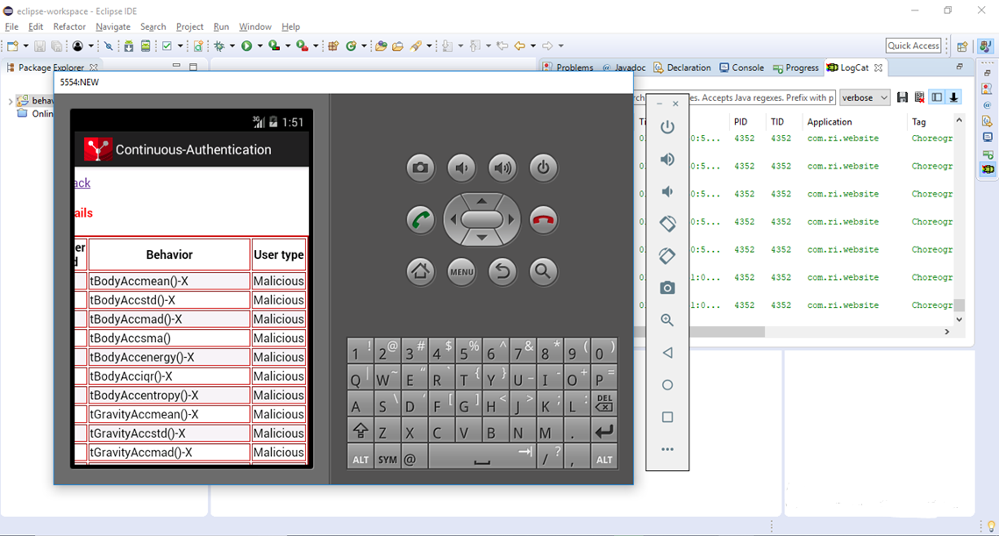Take a screenshot with the sidebar camera icon
The height and width of the screenshot is (536, 999).
pyautogui.click(x=667, y=288)
